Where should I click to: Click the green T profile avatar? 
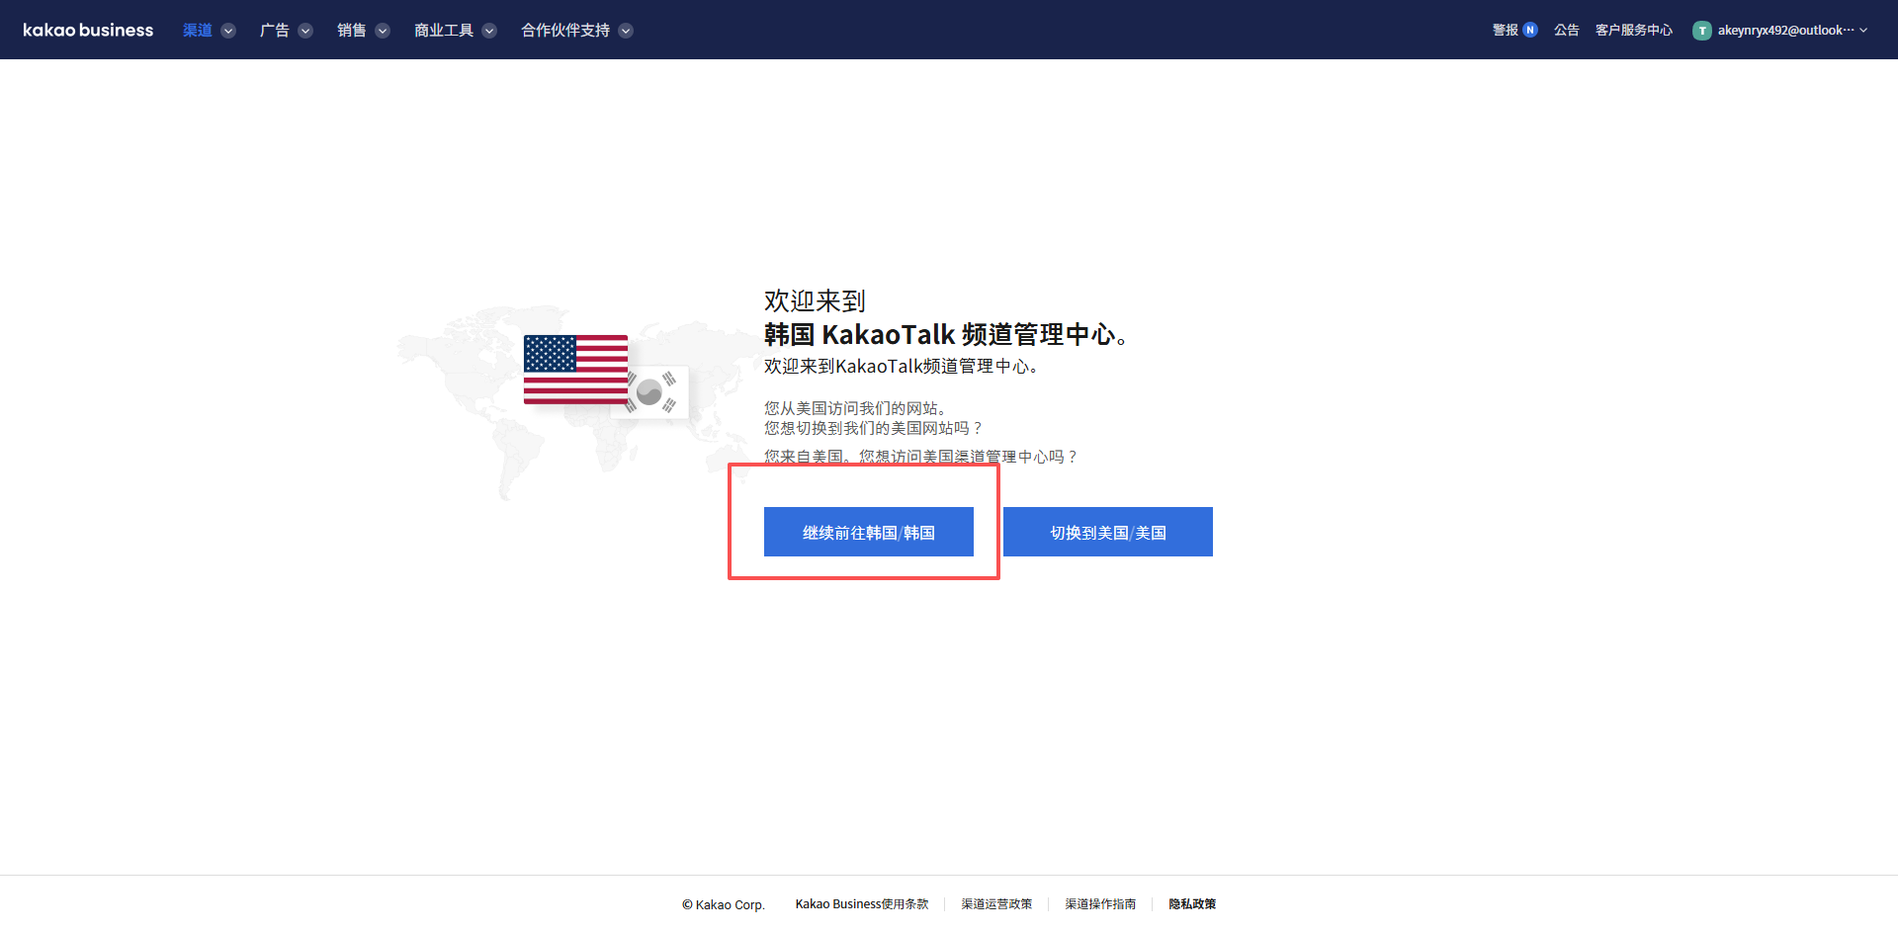click(1701, 31)
